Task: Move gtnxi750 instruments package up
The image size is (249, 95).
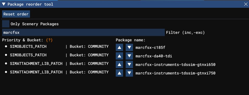Action: tap(119, 73)
